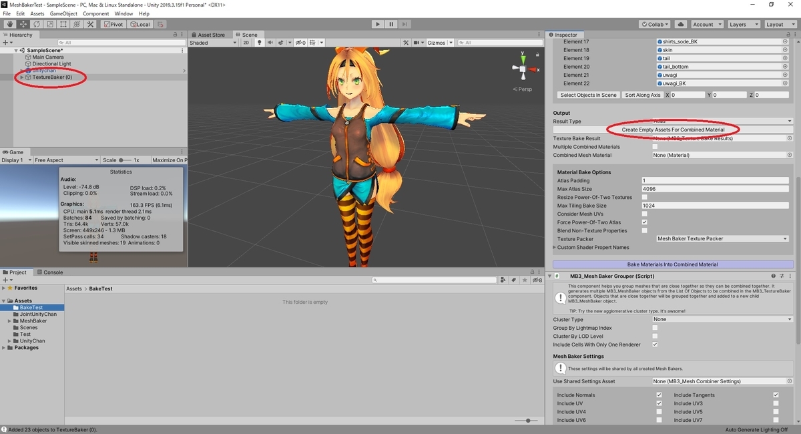The height and width of the screenshot is (434, 801).
Task: Select BakeTest folder in Project
Action: coord(31,308)
